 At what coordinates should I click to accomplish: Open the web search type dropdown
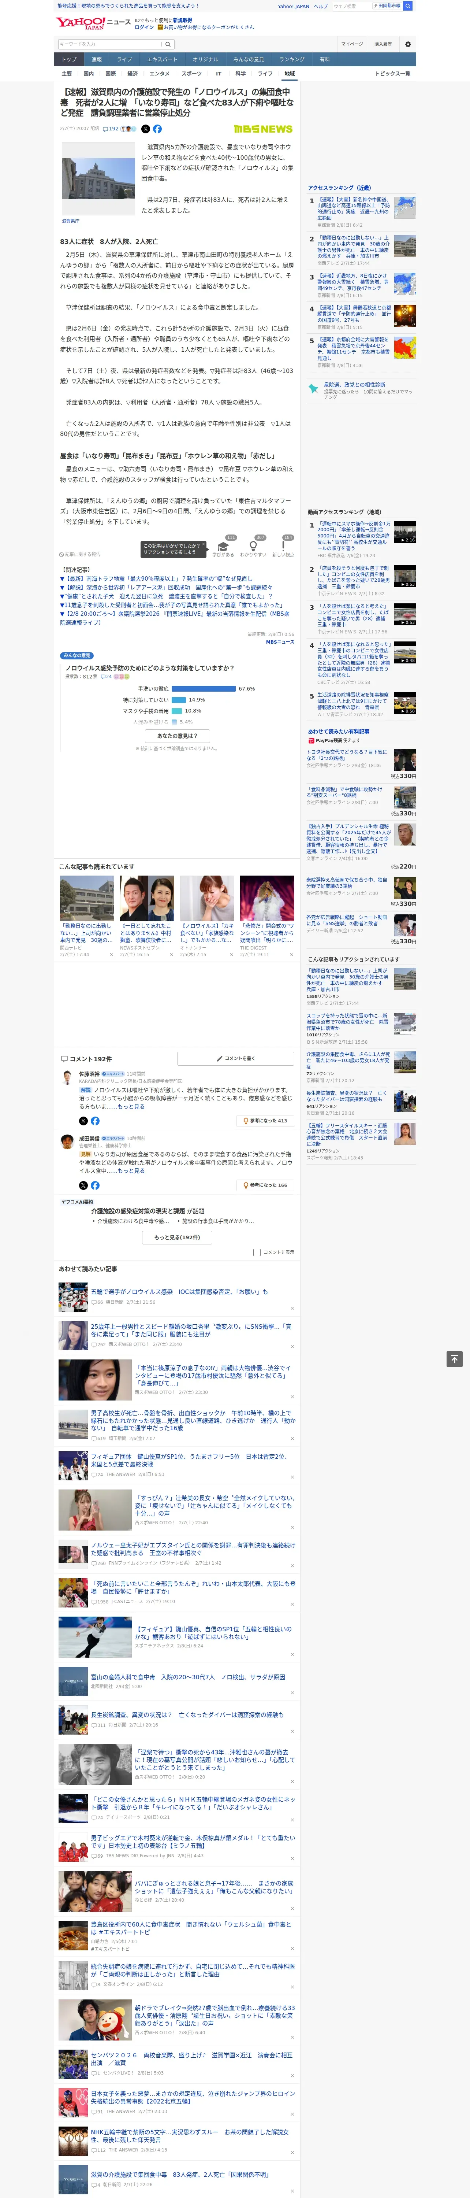click(387, 6)
